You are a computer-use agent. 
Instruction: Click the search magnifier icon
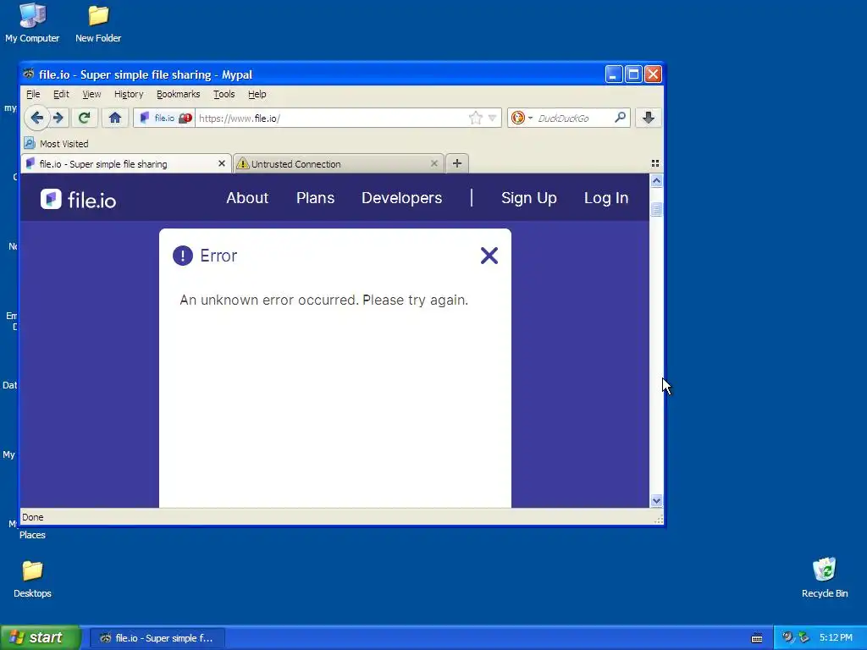(x=621, y=117)
